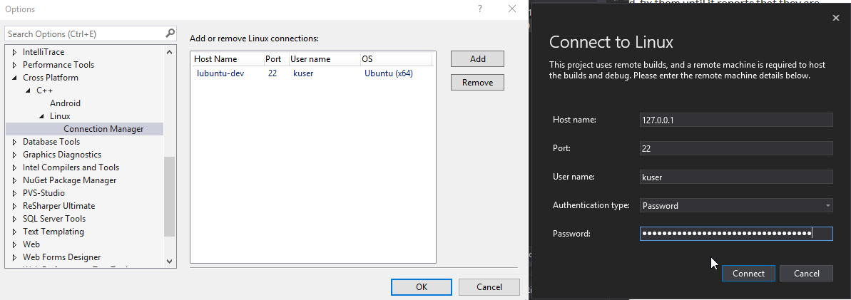This screenshot has height=300, width=851.
Task: Click the search magnifier icon in Options
Action: pos(170,33)
